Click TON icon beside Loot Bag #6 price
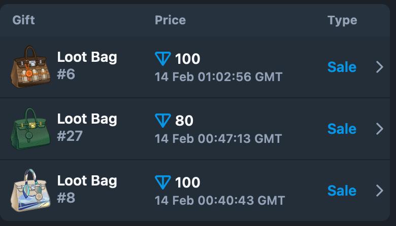The width and height of the screenshot is (396, 226). point(162,59)
